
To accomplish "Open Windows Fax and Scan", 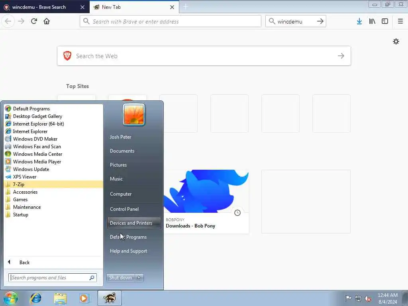I will point(53,146).
